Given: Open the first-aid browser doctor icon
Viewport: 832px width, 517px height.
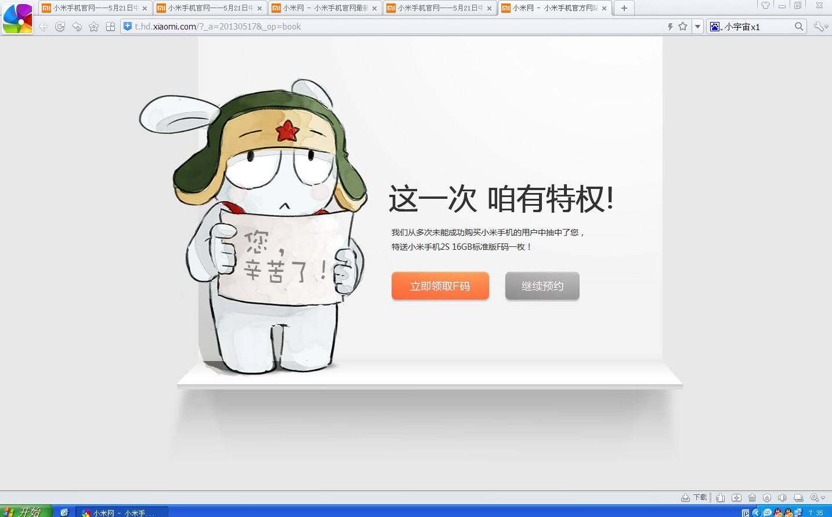Looking at the screenshot, I should click(736, 497).
